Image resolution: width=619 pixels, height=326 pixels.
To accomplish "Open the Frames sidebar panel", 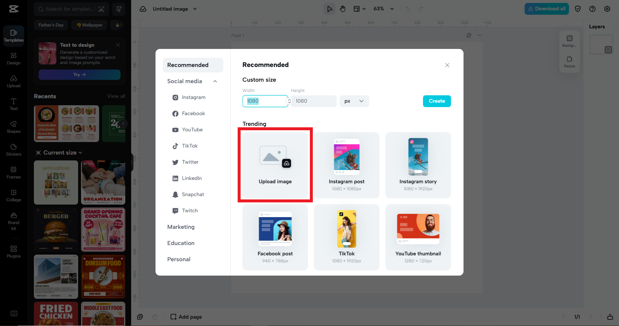I will click(x=14, y=173).
